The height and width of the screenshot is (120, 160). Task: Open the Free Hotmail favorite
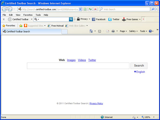pyautogui.click(x=56, y=26)
